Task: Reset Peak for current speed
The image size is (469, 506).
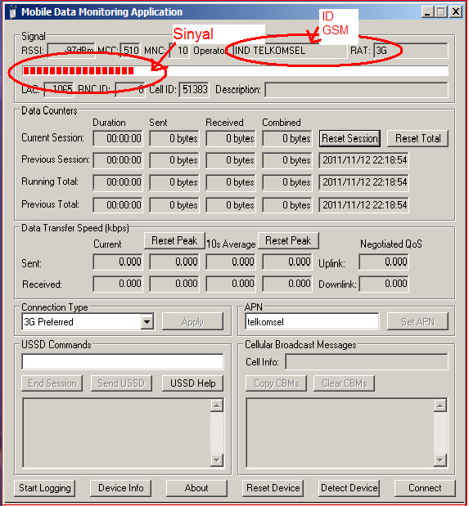Action: [x=174, y=240]
